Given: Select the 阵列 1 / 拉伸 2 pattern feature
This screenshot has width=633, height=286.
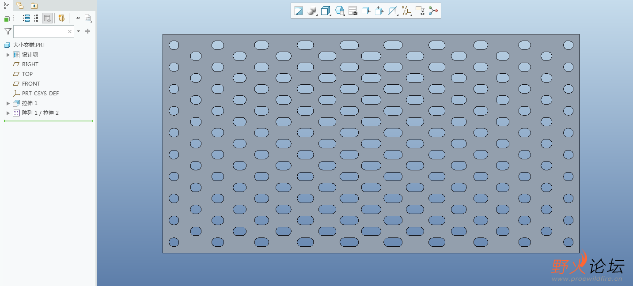Looking at the screenshot, I should [x=40, y=113].
